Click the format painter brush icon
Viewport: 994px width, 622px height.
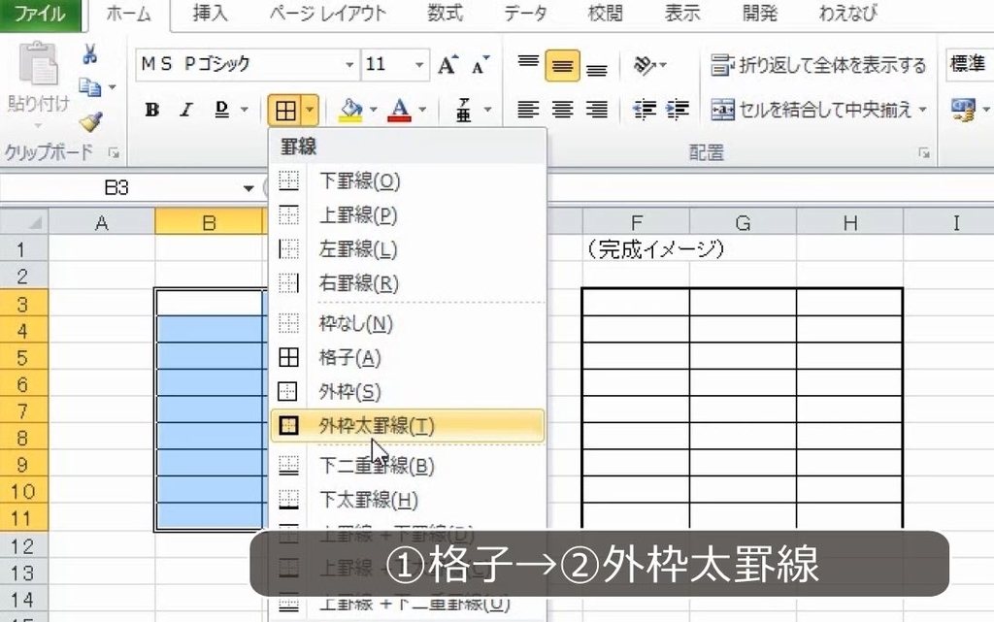tap(89, 121)
